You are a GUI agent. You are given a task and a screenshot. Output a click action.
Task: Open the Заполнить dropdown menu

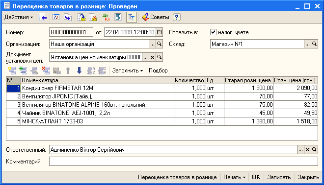pyautogui.click(x=128, y=70)
